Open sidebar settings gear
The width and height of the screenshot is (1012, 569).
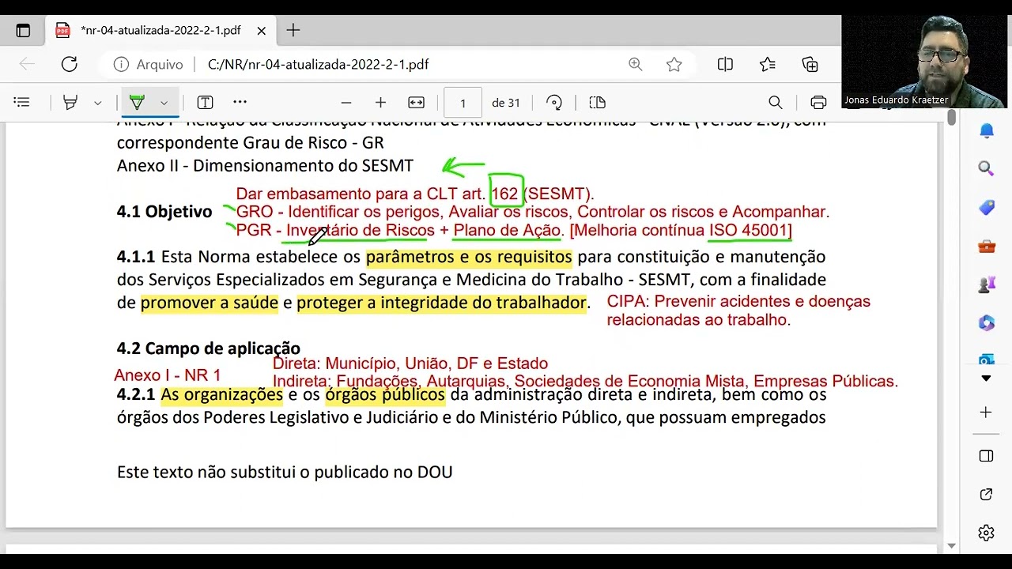pos(986,533)
